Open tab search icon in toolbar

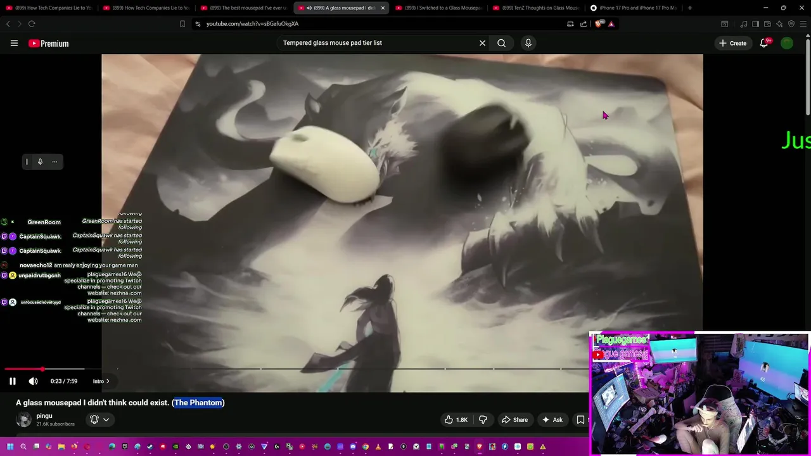pos(725,24)
